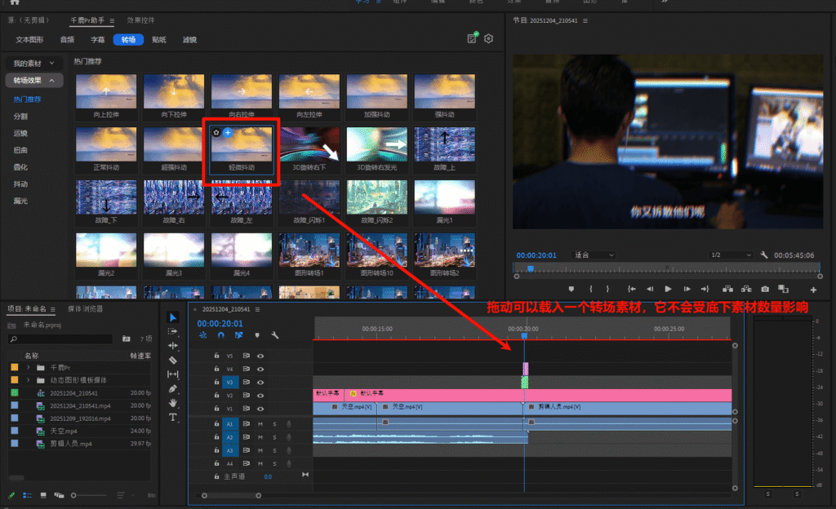836x509 pixels.
Task: Switch to the 字幕 tab
Action: (97, 39)
